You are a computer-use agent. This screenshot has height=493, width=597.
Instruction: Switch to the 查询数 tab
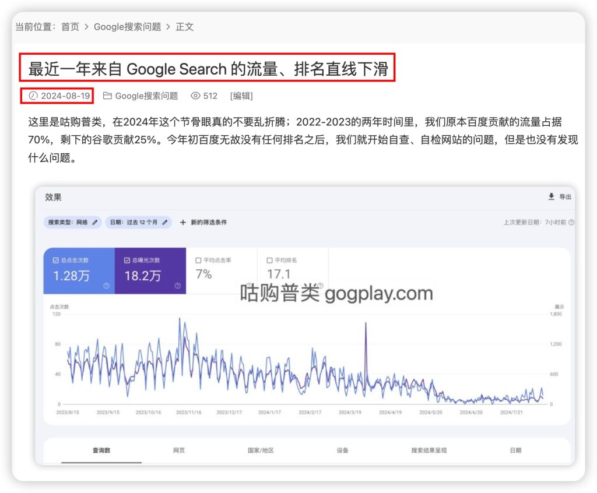[101, 450]
